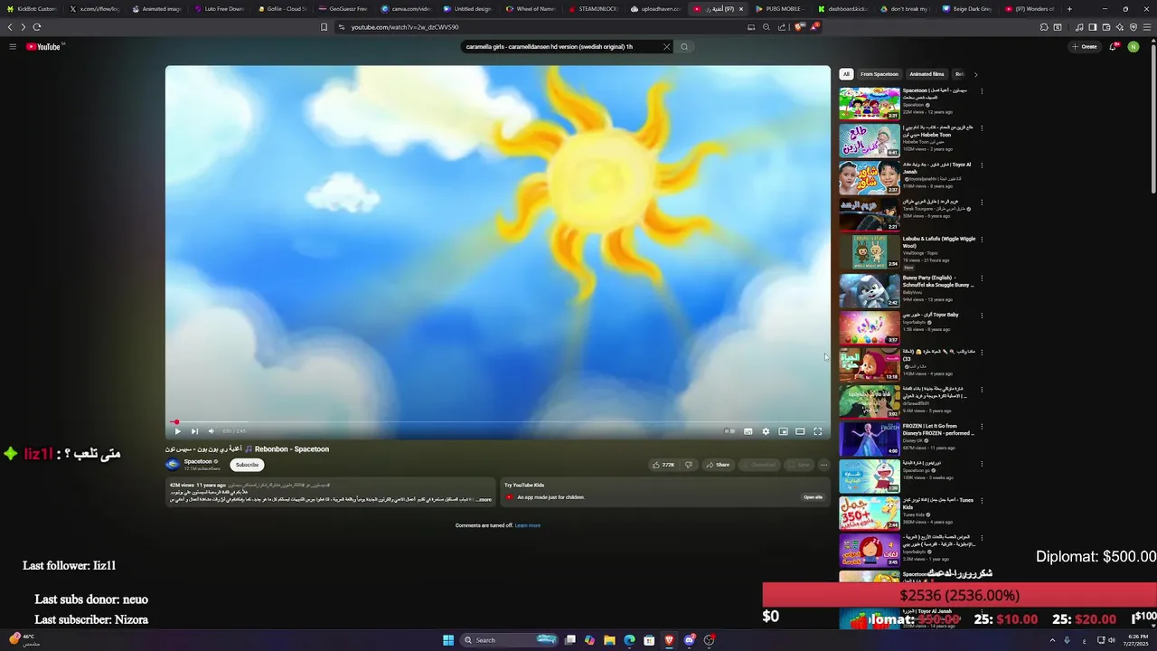Viewport: 1157px width, 651px height.
Task: Click the red video progress bar
Action: coord(497,422)
